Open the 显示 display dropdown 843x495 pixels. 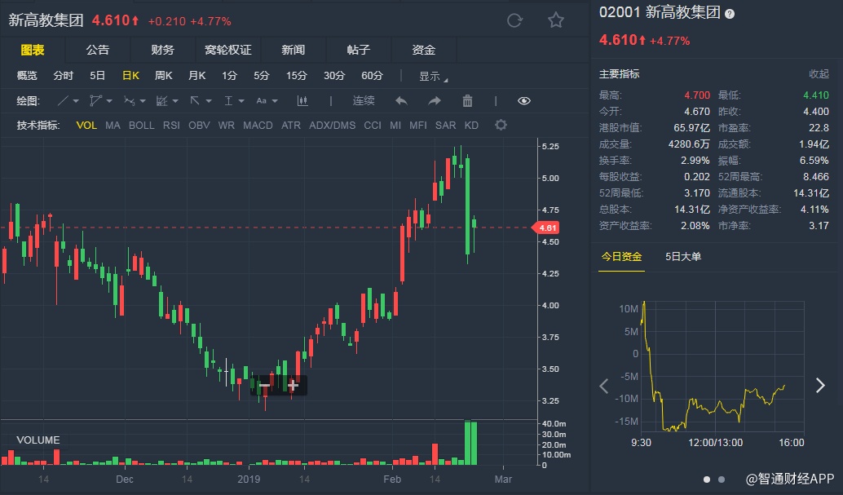point(433,77)
